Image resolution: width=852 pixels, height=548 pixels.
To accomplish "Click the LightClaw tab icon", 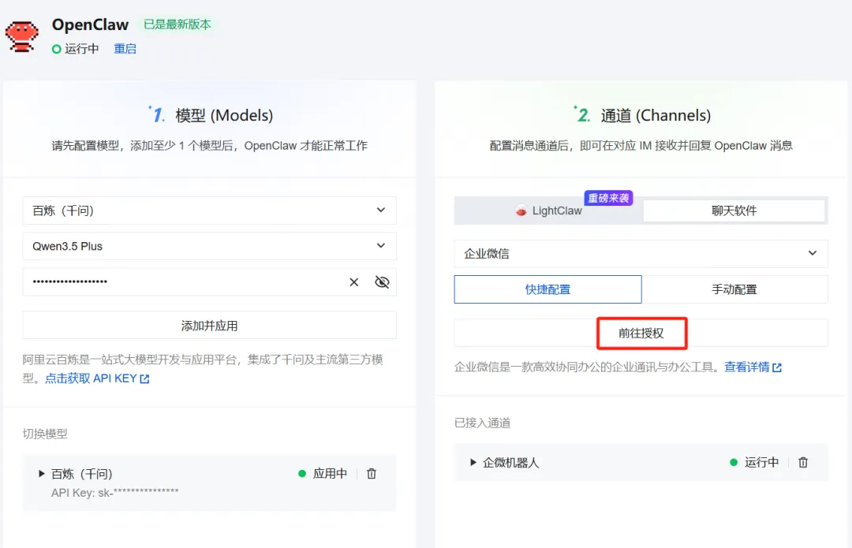I will point(521,211).
